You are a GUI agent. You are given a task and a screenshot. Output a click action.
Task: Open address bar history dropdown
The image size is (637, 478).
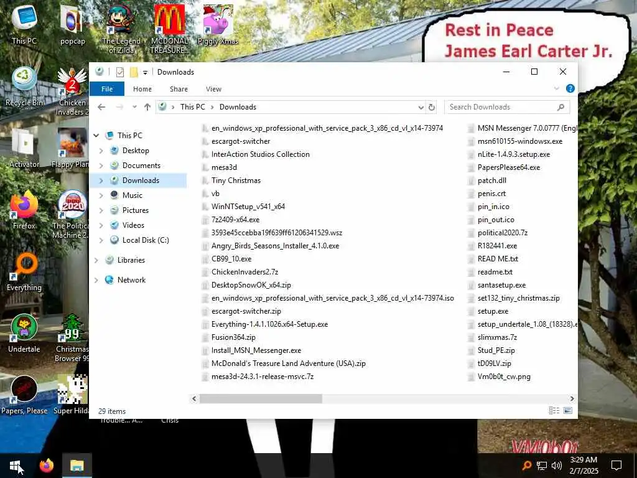tap(421, 107)
